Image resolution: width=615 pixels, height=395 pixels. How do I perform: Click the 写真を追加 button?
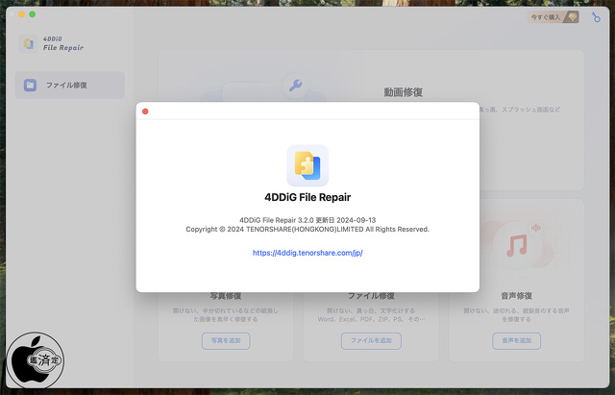(226, 340)
